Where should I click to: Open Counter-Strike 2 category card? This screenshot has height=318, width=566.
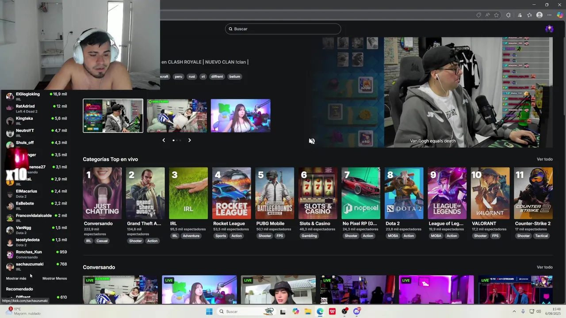pyautogui.click(x=533, y=193)
